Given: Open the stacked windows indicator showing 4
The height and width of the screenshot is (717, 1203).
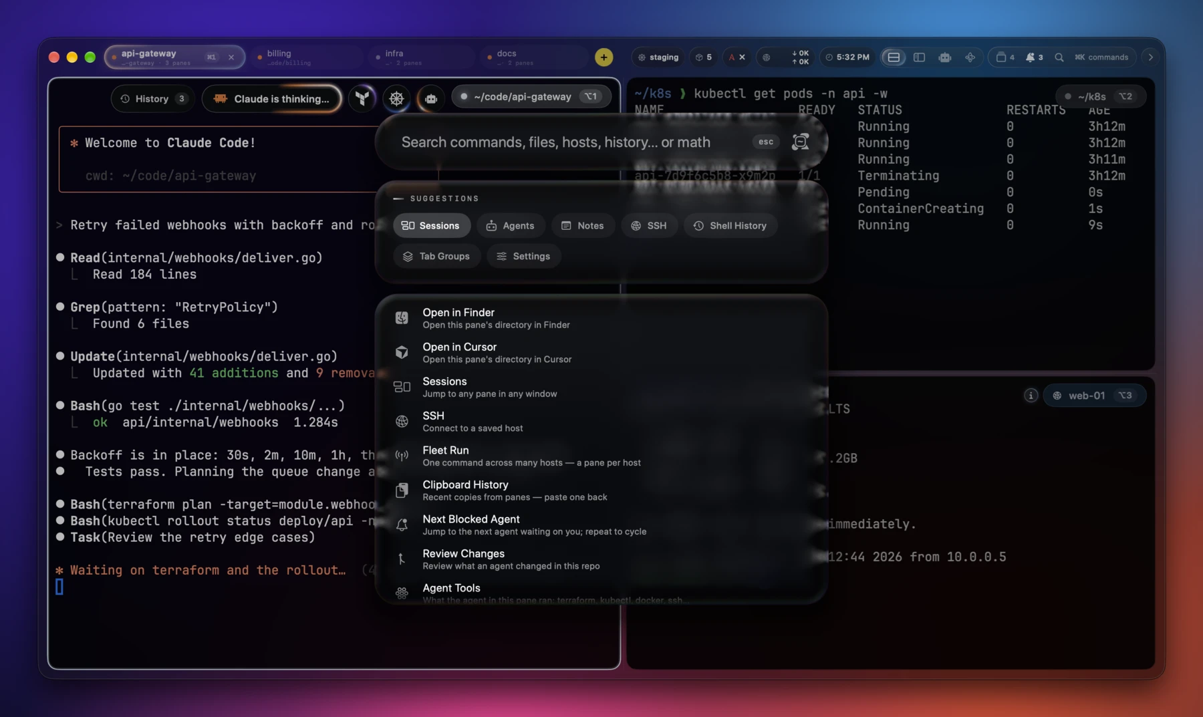Looking at the screenshot, I should pyautogui.click(x=1005, y=57).
